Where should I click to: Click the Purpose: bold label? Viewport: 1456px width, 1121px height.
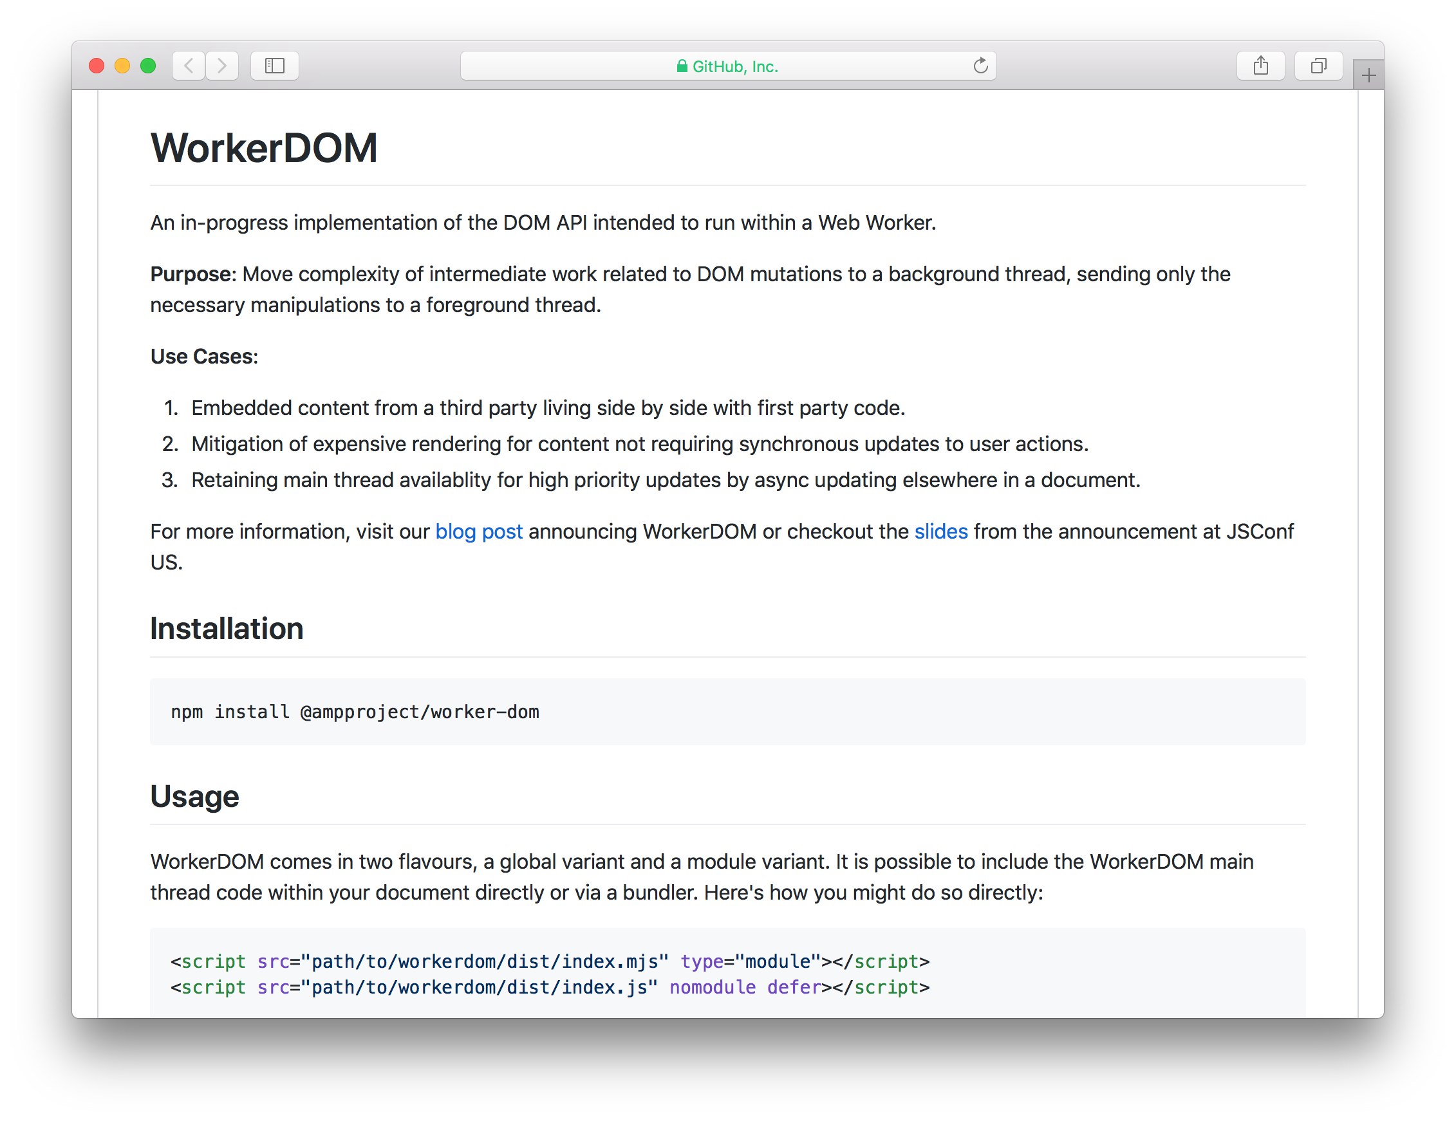(x=193, y=274)
